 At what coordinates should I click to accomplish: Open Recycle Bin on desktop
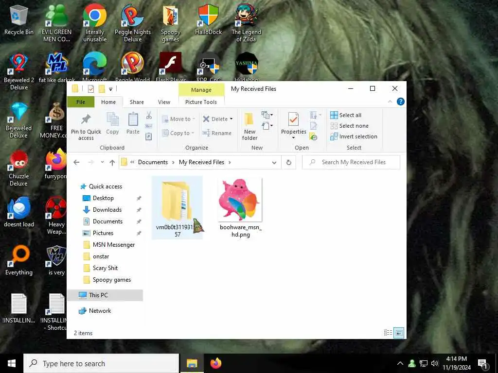pos(19,20)
